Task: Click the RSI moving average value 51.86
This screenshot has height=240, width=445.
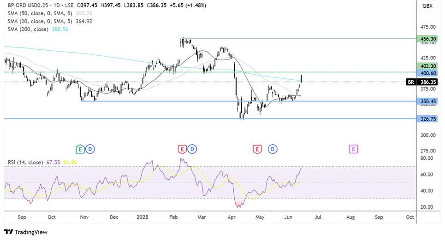Action: tap(70, 162)
